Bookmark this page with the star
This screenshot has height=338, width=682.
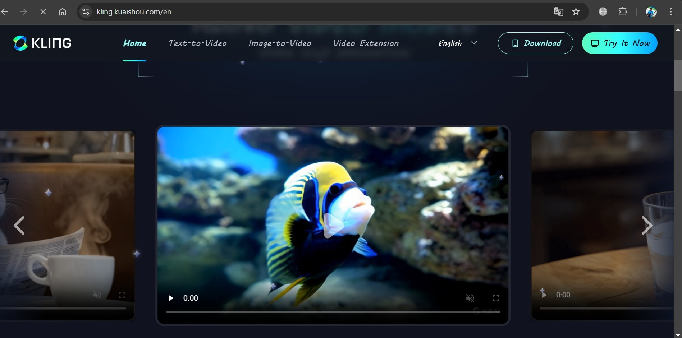(576, 12)
